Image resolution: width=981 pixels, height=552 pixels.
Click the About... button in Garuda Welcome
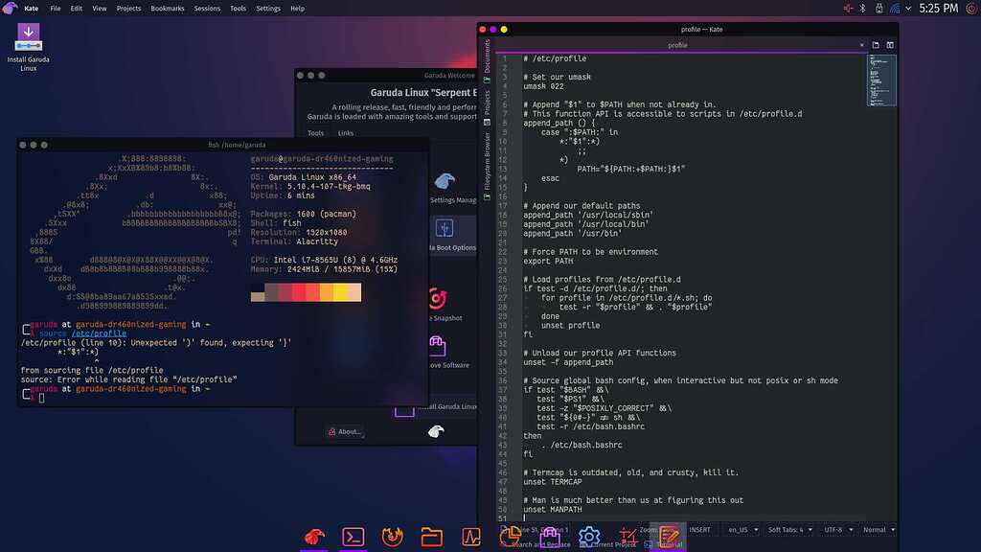(x=345, y=431)
